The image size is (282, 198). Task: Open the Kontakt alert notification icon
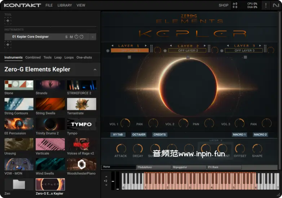click(x=266, y=5)
